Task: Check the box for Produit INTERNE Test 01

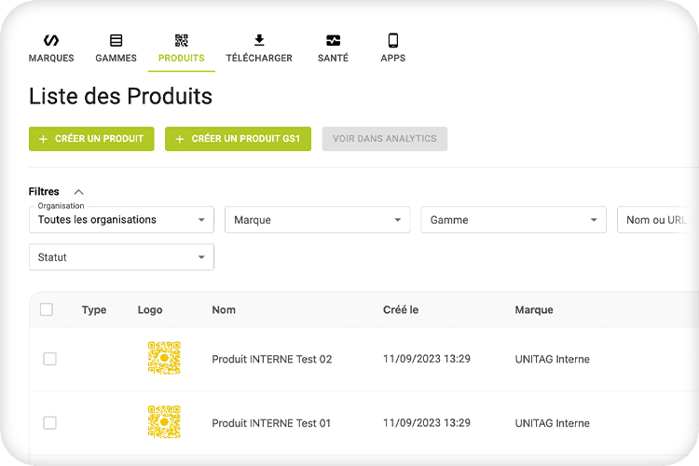Action: click(50, 423)
